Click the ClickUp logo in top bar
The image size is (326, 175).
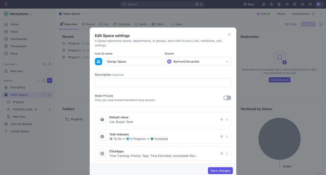pyautogui.click(x=6, y=4)
